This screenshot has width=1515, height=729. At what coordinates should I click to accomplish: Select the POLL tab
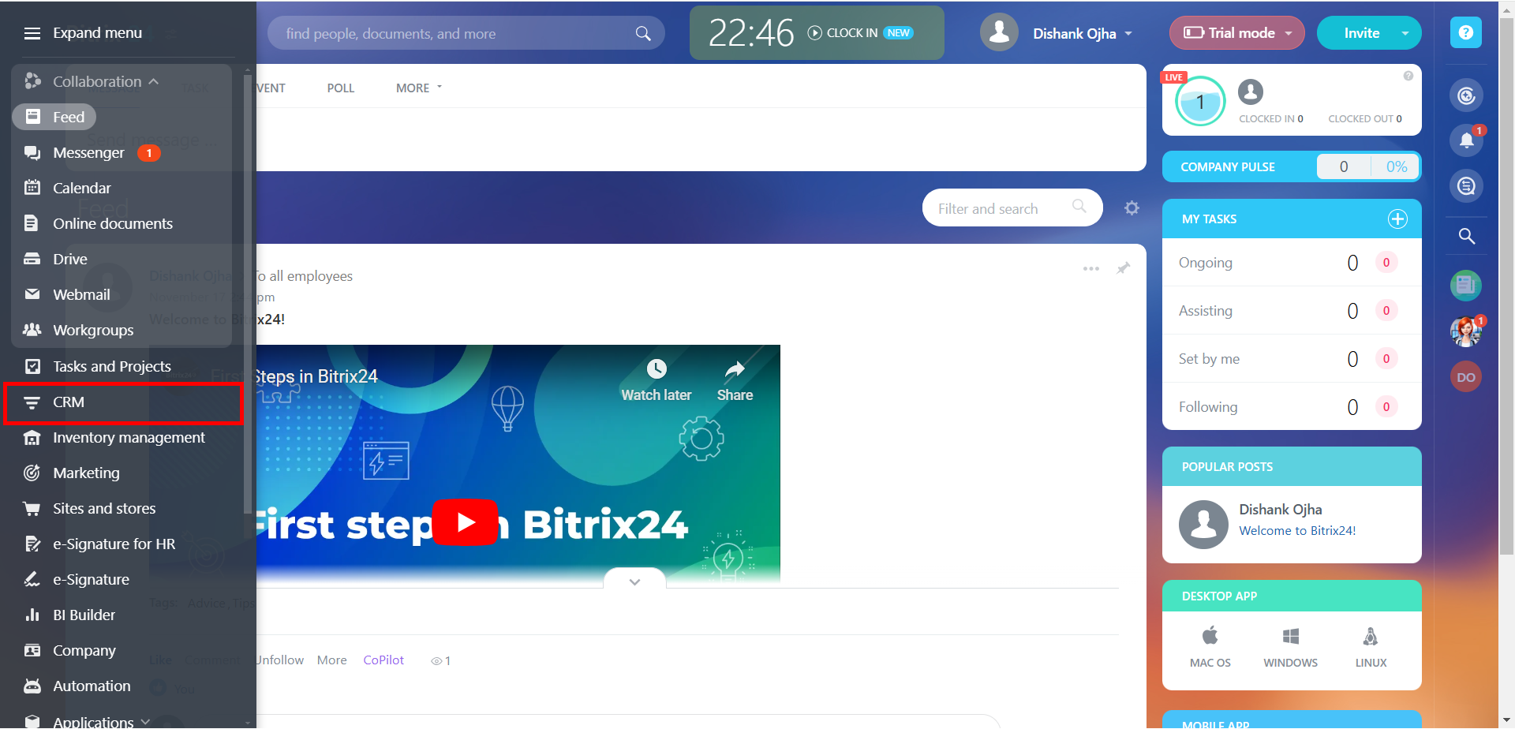point(341,88)
